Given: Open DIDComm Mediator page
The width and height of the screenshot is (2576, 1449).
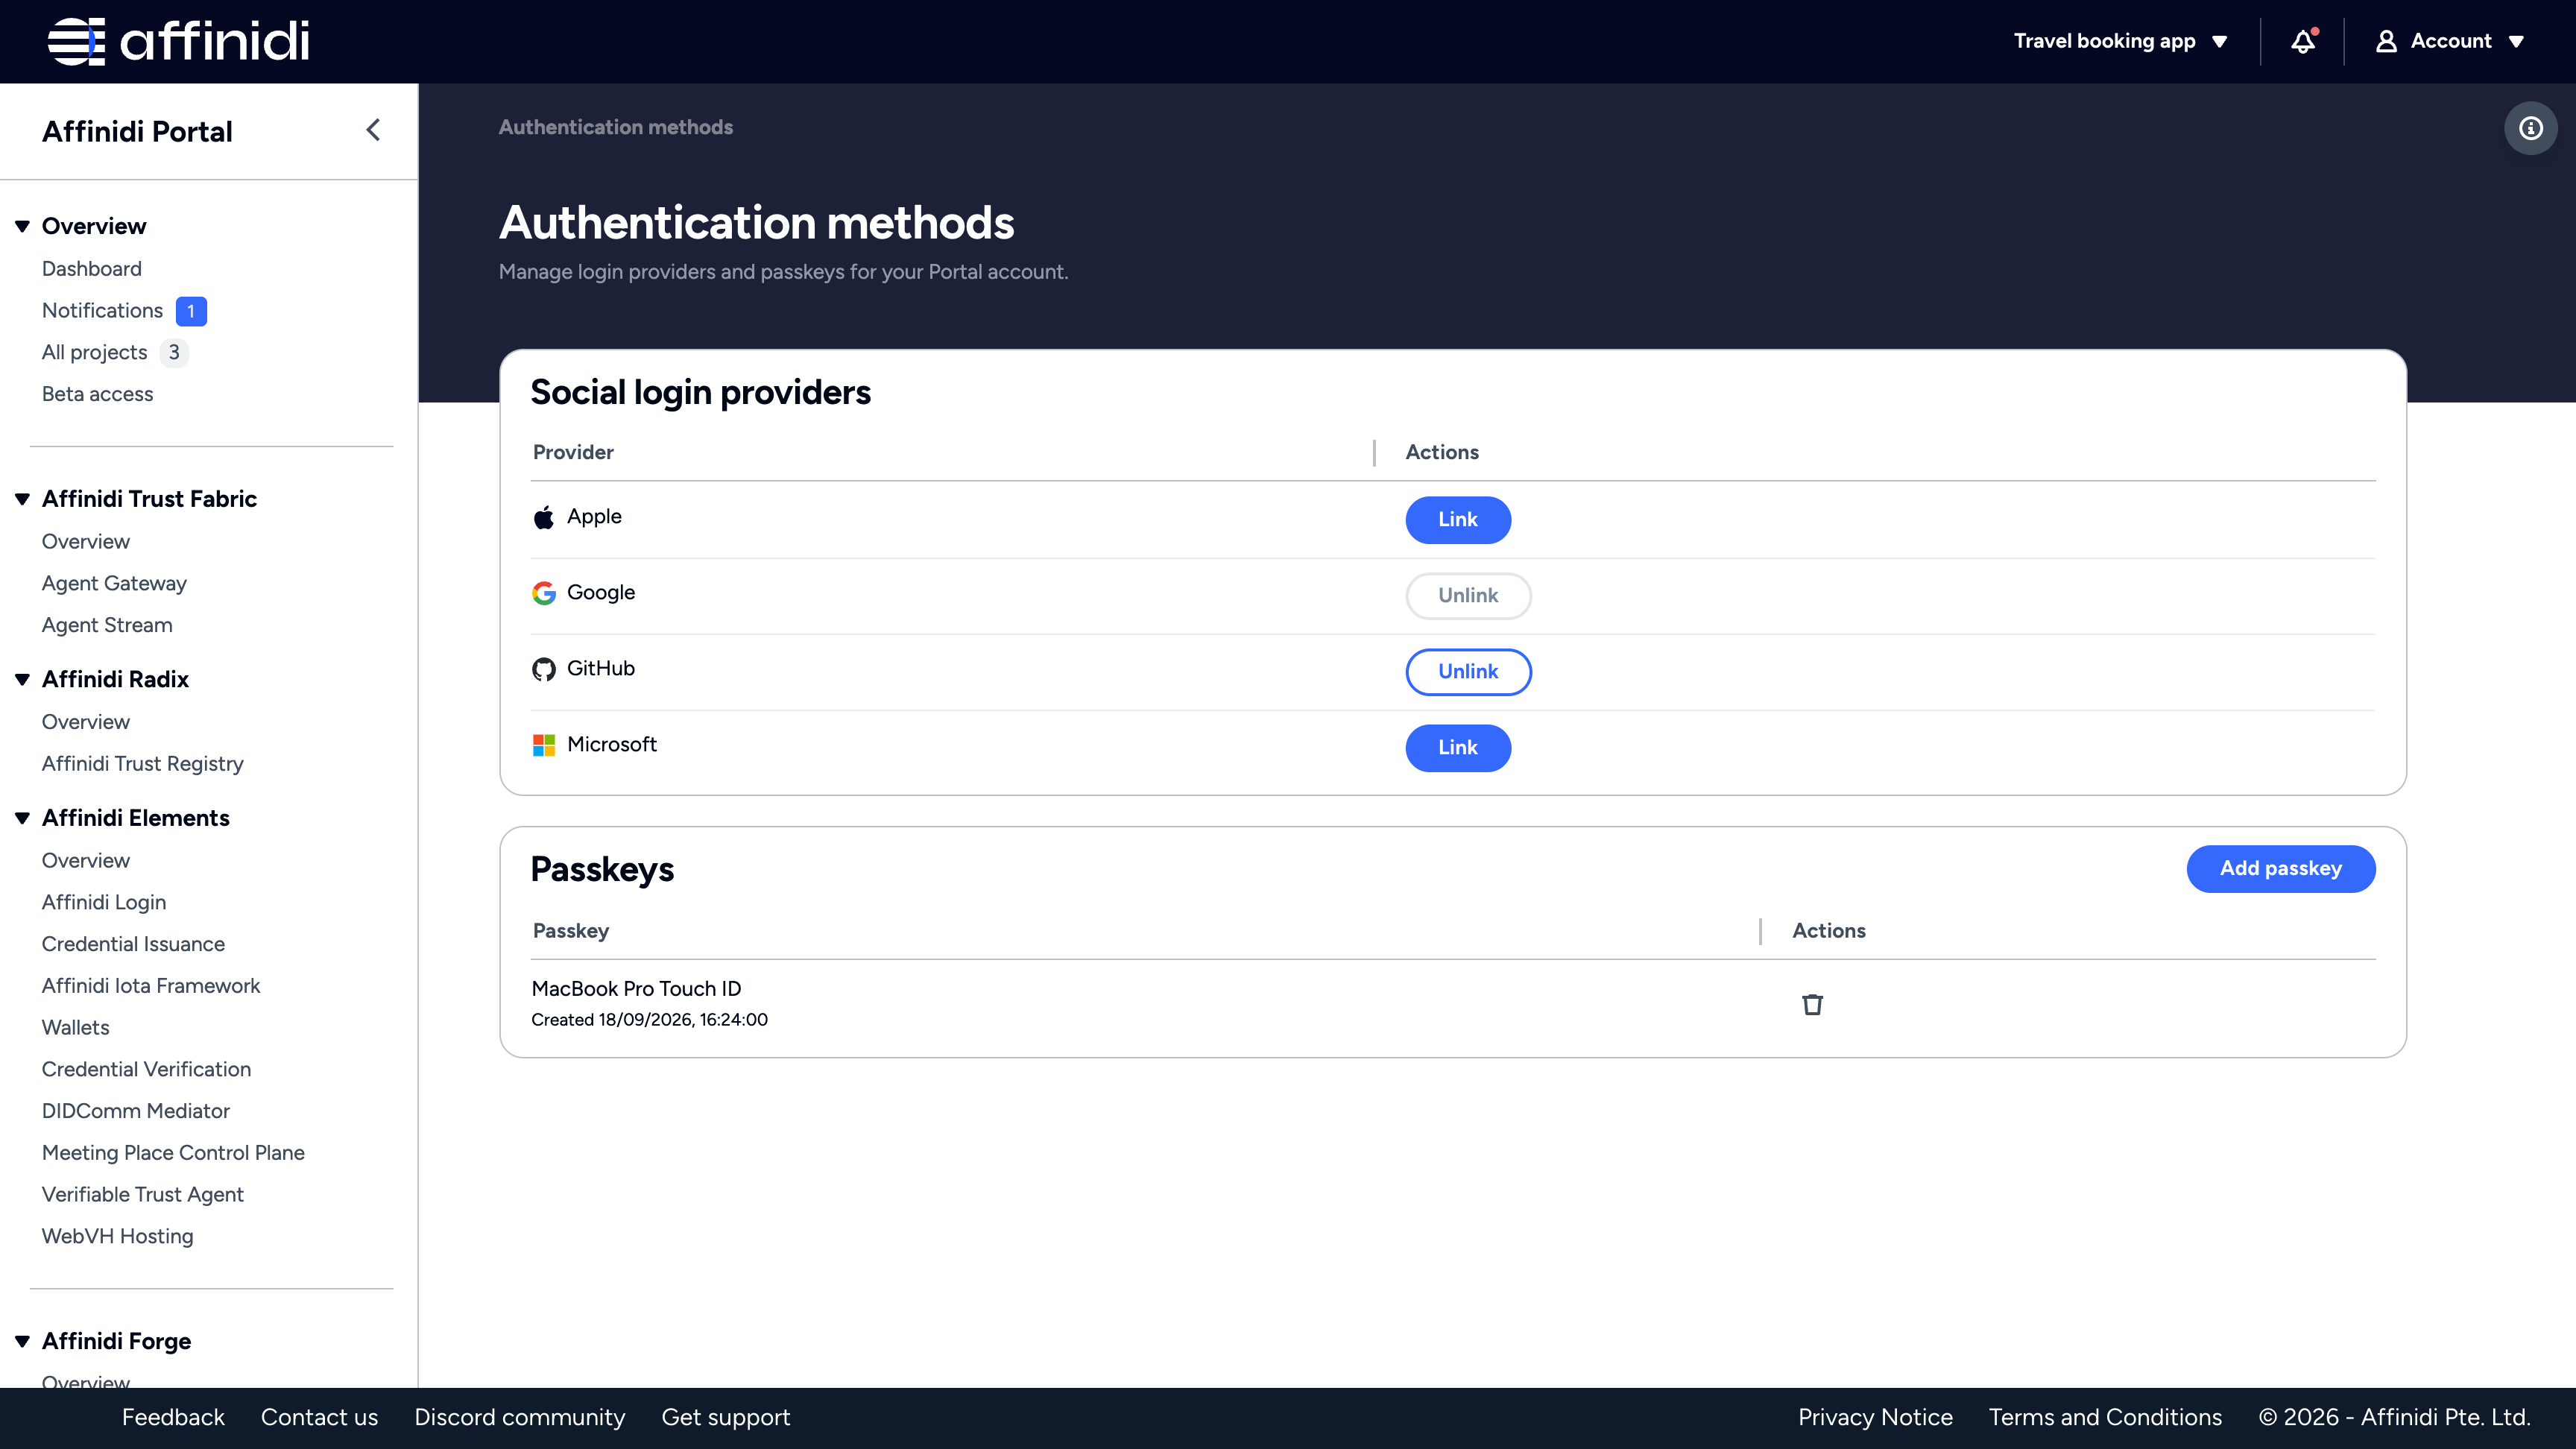Looking at the screenshot, I should (x=136, y=1111).
